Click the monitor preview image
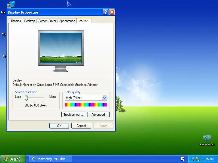218x163 pixels. [x=61, y=51]
